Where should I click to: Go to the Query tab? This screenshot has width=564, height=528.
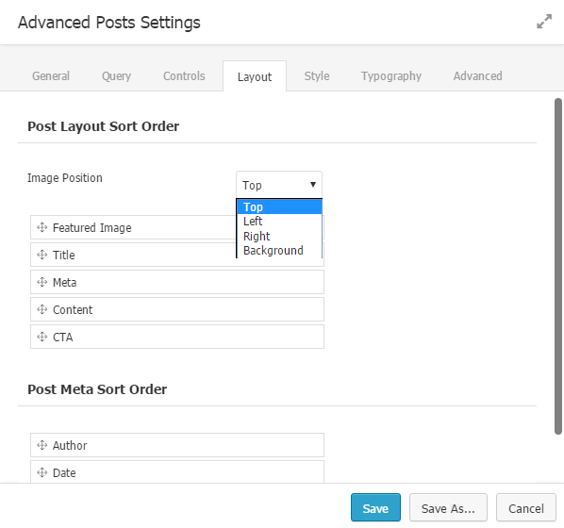point(117,75)
